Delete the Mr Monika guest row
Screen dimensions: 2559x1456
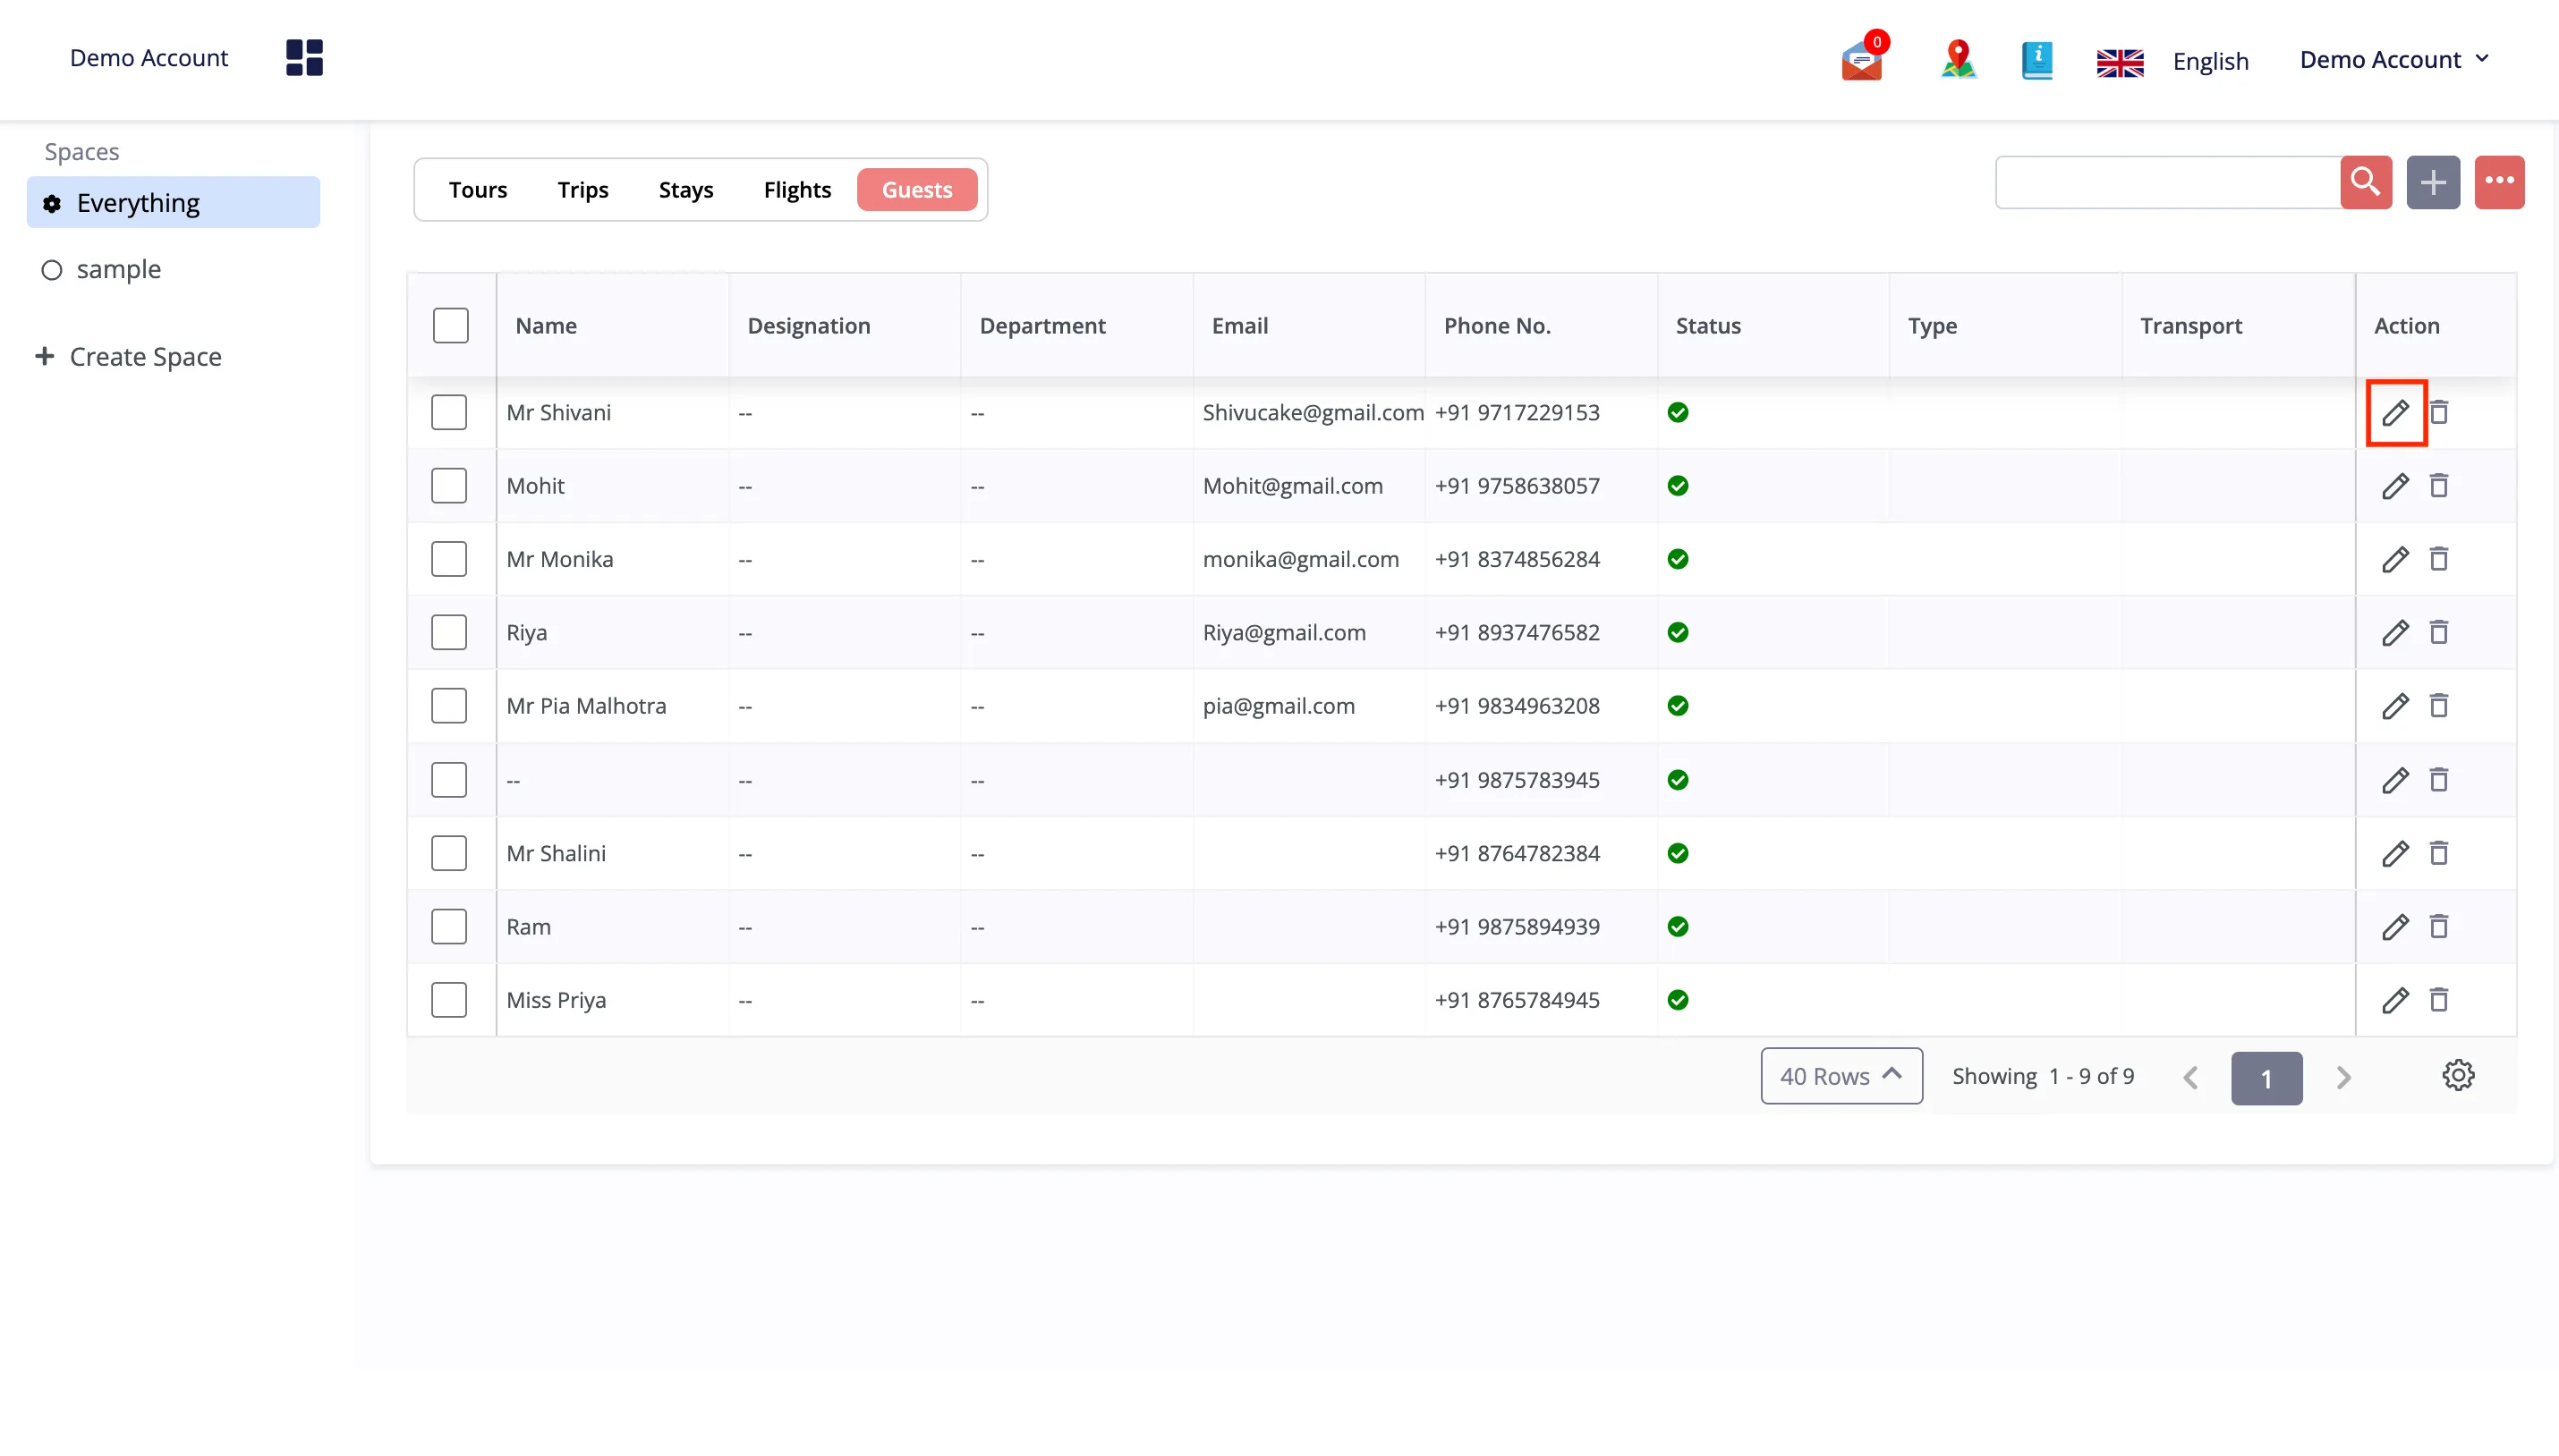click(x=2439, y=559)
